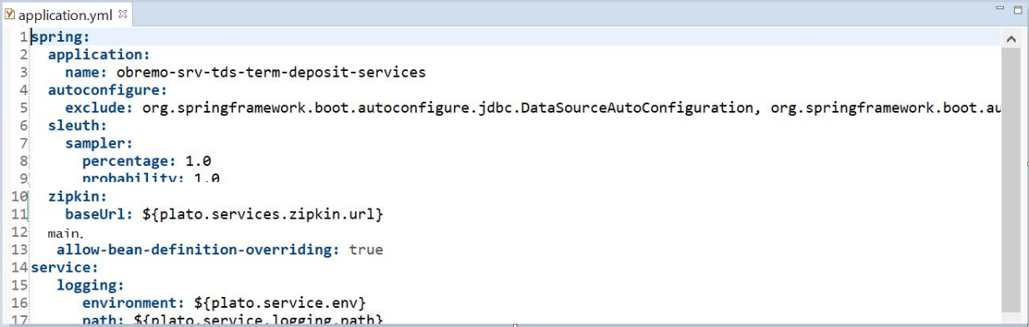This screenshot has width=1029, height=327.
Task: Click the ${plato.services.zipkin.url} placeholder
Action: click(262, 214)
